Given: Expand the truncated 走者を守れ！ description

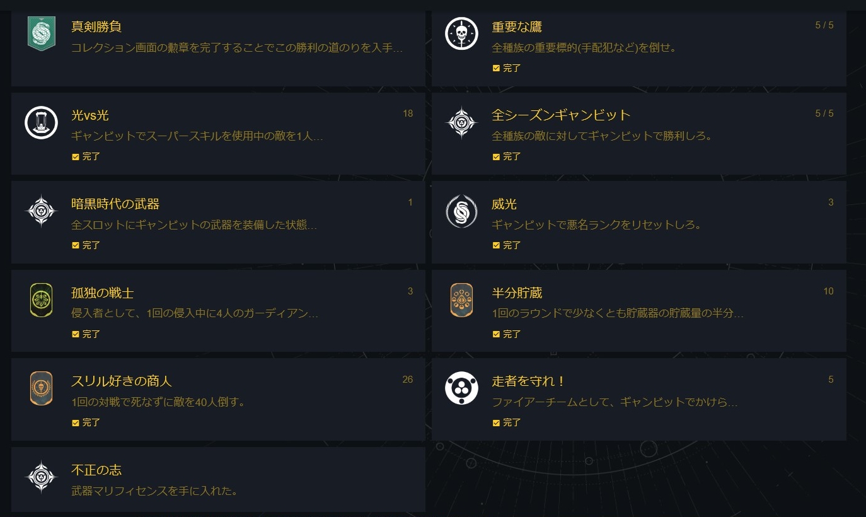Looking at the screenshot, I should pos(615,402).
